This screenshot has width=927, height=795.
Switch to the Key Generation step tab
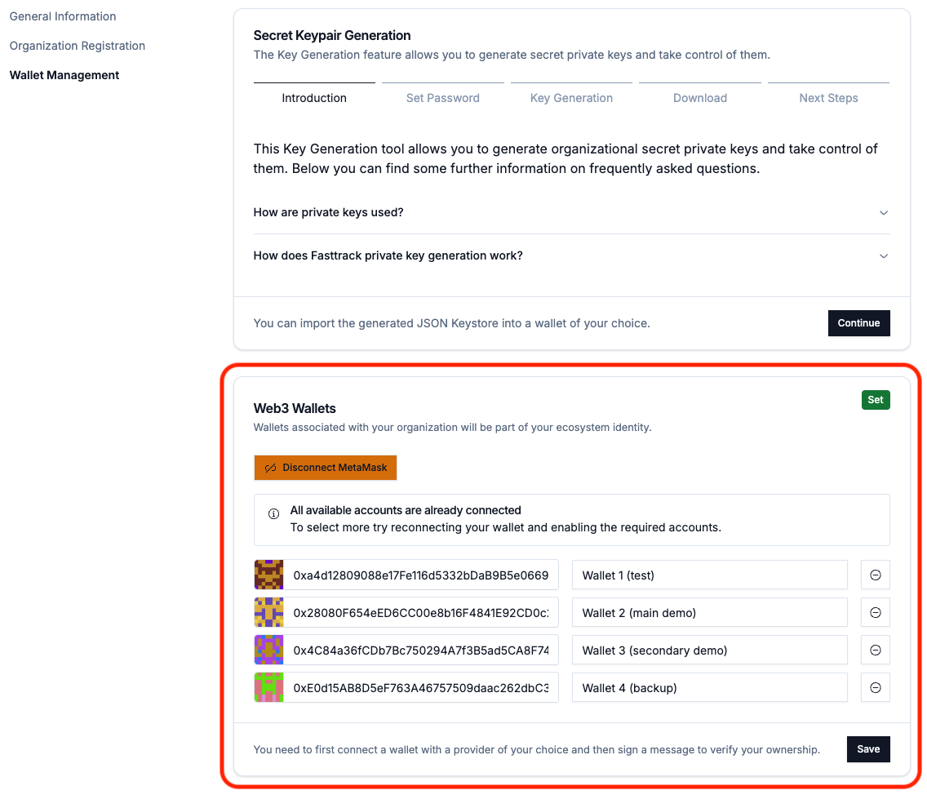571,98
